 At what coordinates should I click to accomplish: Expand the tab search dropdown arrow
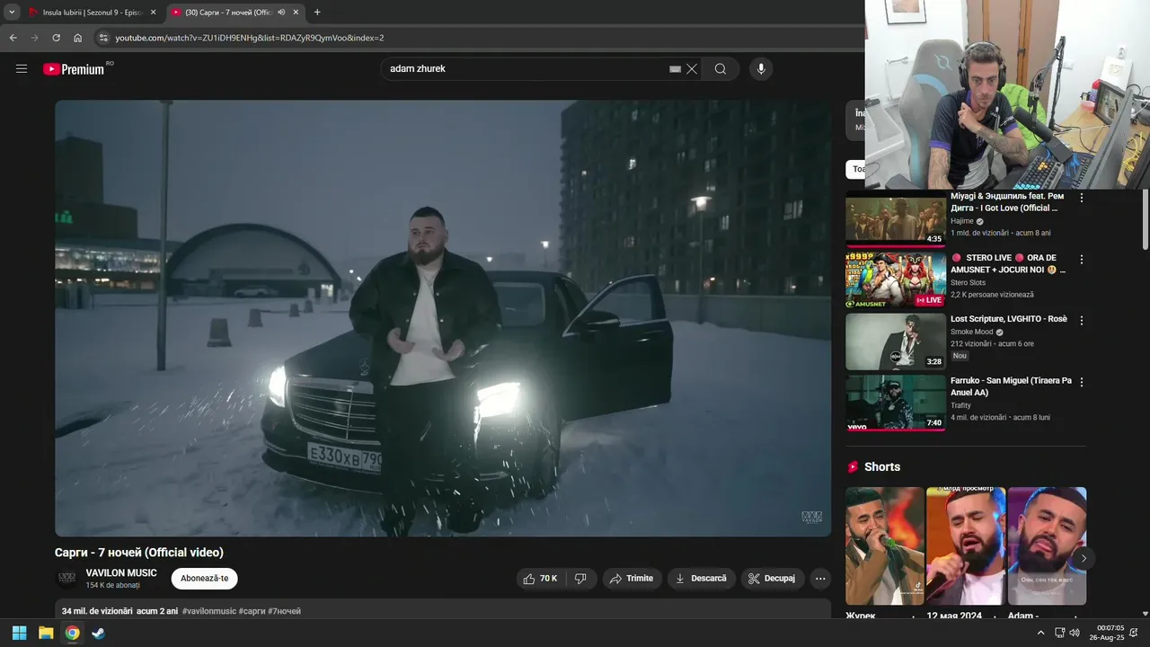coord(12,13)
